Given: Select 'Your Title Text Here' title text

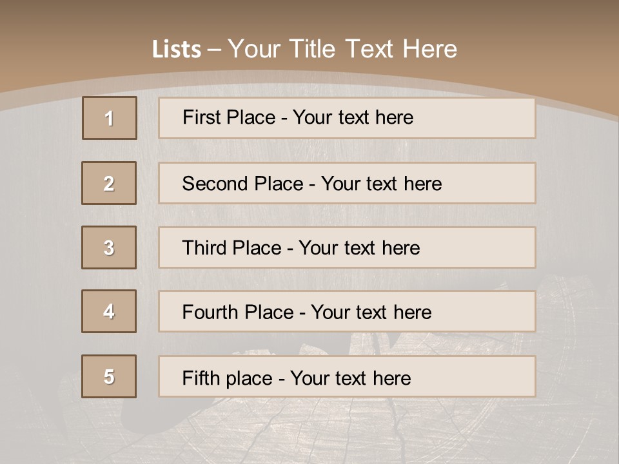Looking at the screenshot, I should (x=342, y=49).
